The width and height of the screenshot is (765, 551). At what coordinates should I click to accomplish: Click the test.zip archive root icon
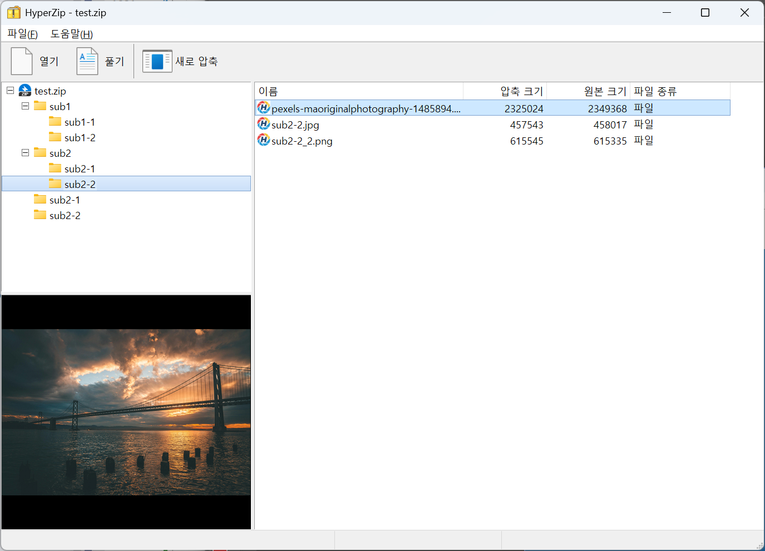point(25,91)
